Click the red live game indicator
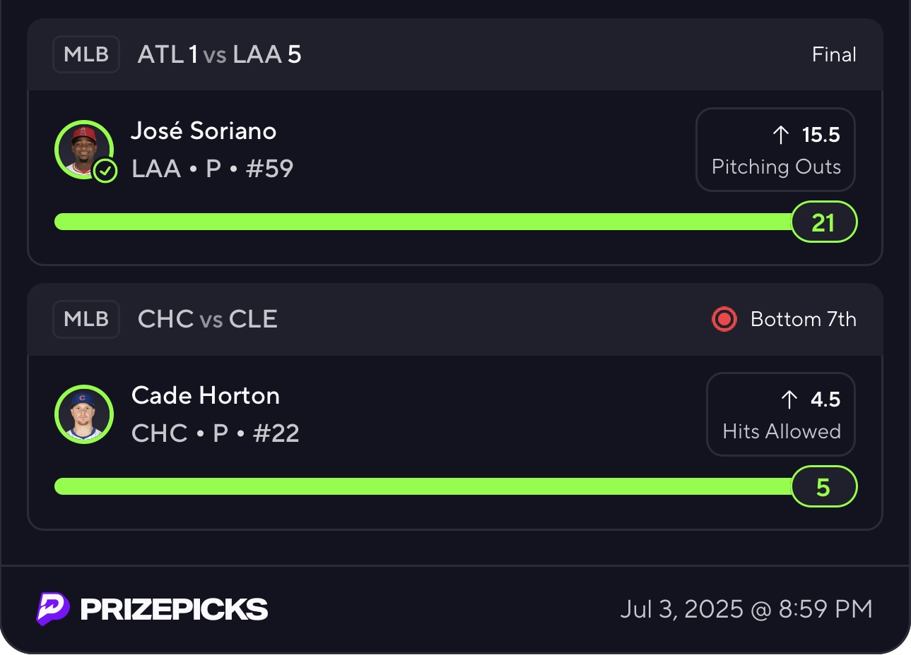This screenshot has width=911, height=655. [x=724, y=319]
